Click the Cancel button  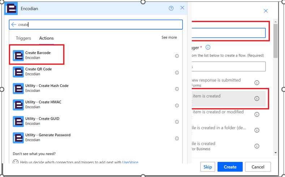258,167
